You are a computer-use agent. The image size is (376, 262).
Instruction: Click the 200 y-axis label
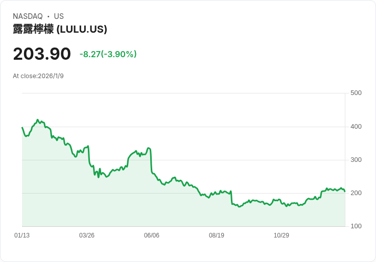pos(356,193)
